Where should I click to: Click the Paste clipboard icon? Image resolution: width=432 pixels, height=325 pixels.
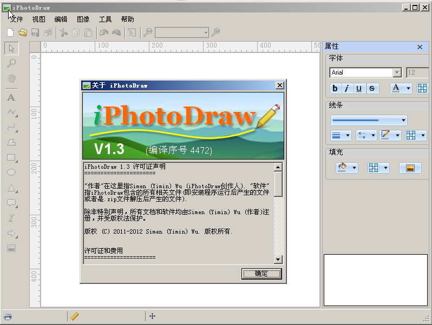coord(88,32)
